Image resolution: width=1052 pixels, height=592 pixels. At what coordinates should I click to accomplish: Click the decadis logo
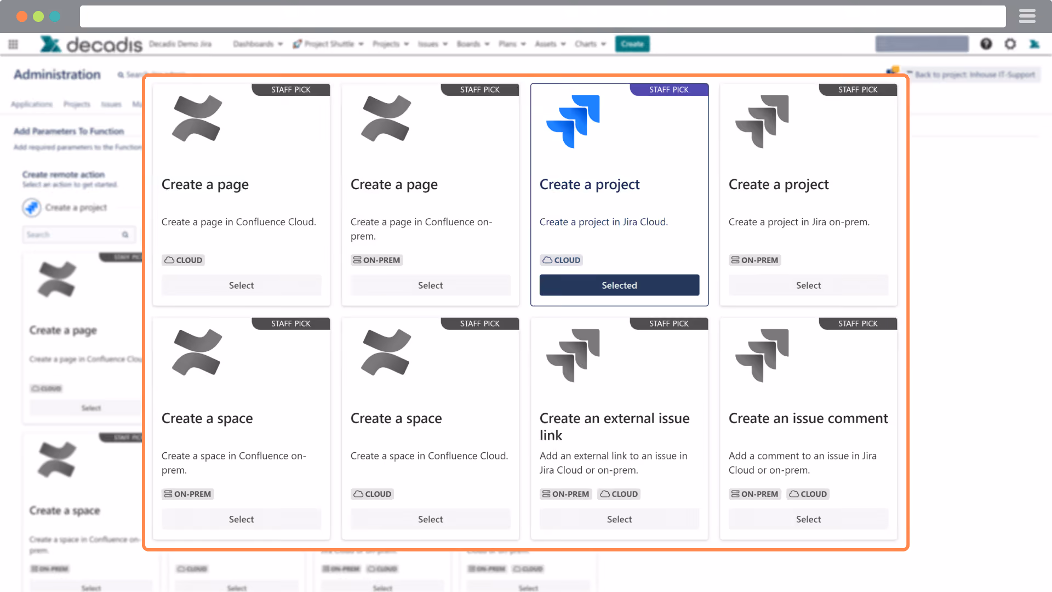91,44
